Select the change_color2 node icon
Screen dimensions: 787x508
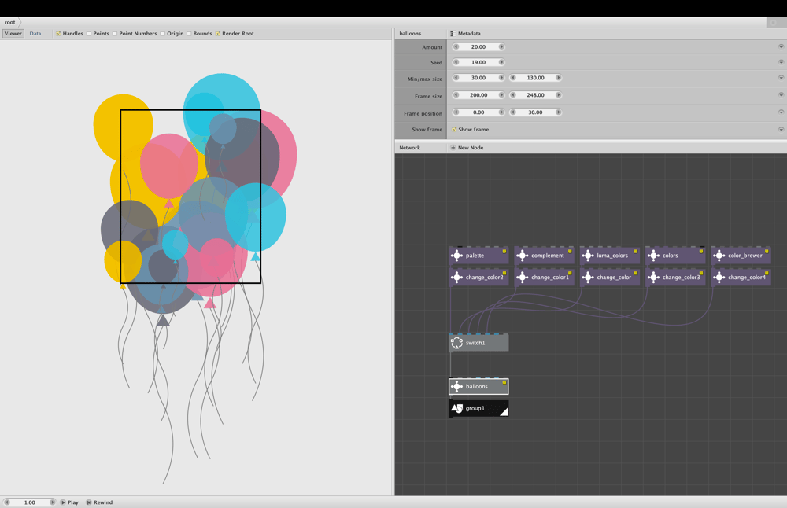pyautogui.click(x=456, y=278)
